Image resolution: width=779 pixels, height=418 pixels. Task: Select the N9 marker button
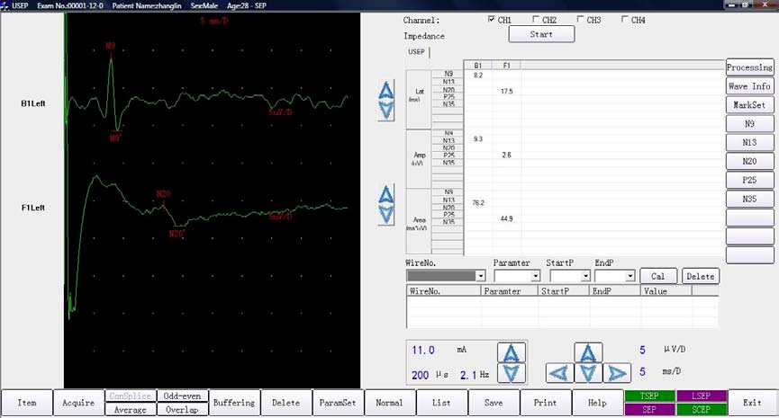click(749, 124)
